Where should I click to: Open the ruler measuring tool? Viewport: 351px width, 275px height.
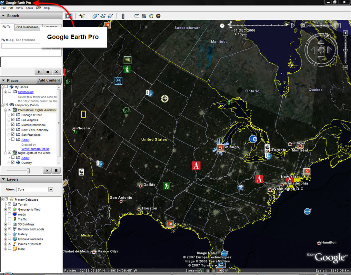123,16
